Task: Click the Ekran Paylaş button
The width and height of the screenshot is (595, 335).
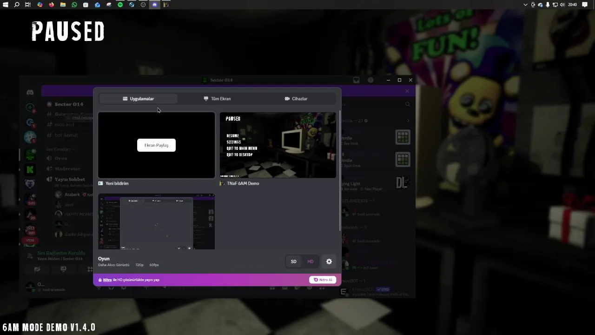Action: [156, 145]
